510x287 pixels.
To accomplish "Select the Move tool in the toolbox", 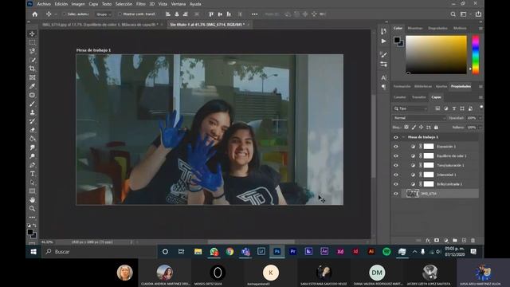I will 32,33.
